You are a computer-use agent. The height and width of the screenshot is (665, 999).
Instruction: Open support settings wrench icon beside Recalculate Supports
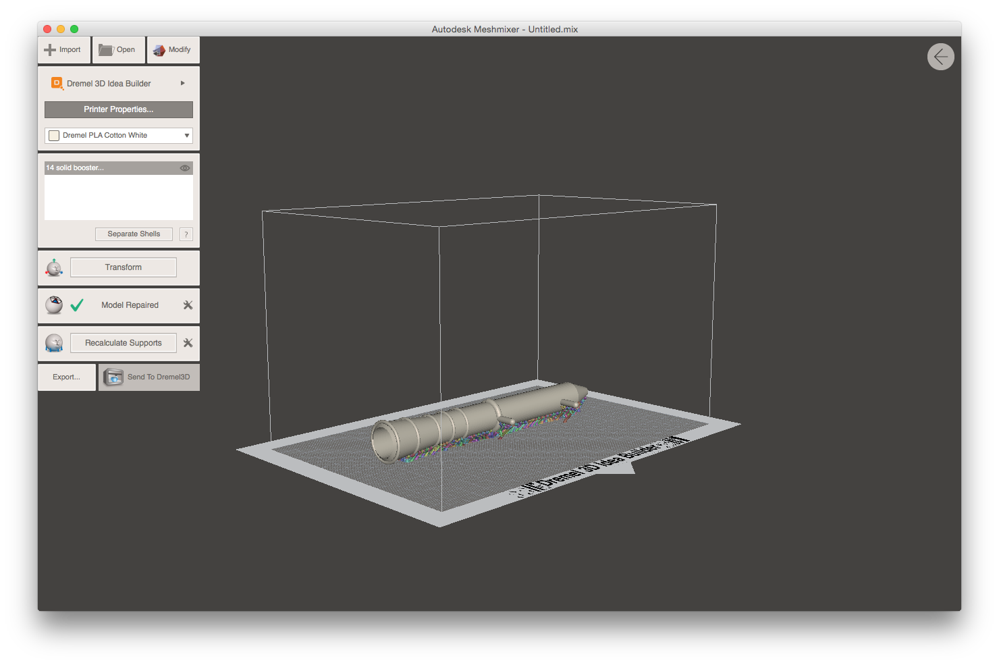tap(188, 343)
